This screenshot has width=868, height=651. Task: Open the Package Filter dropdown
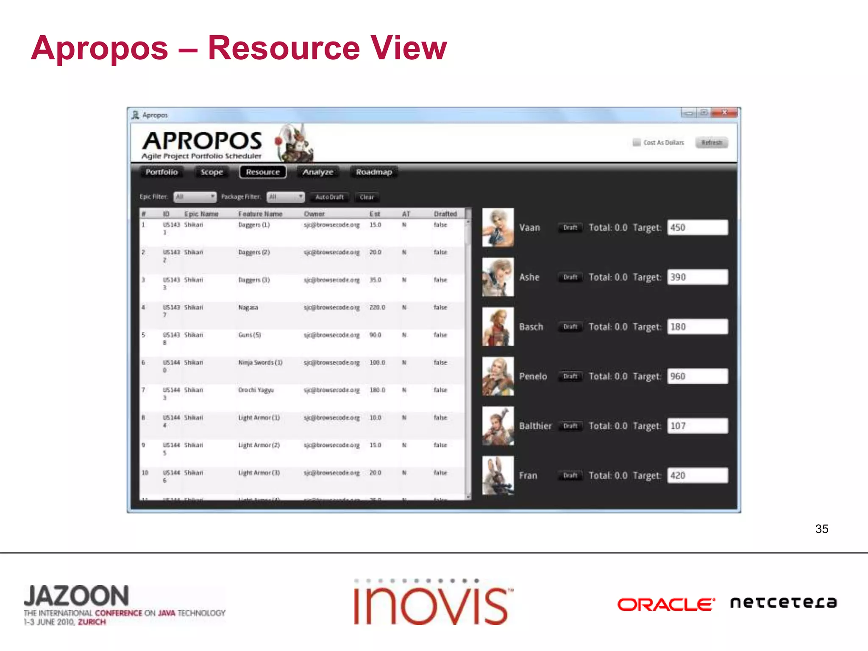click(286, 197)
